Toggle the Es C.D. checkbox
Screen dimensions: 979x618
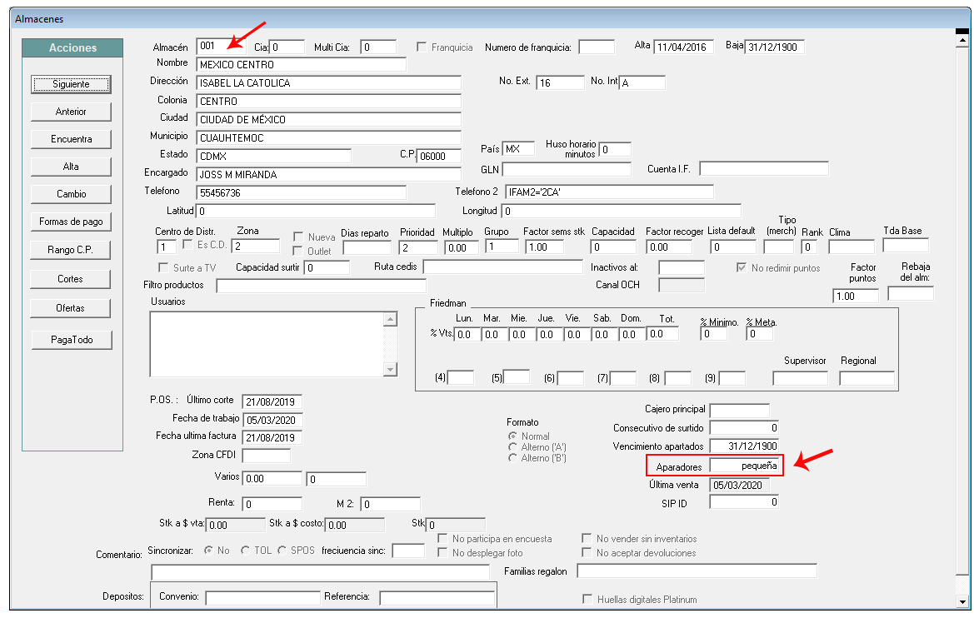coord(187,244)
